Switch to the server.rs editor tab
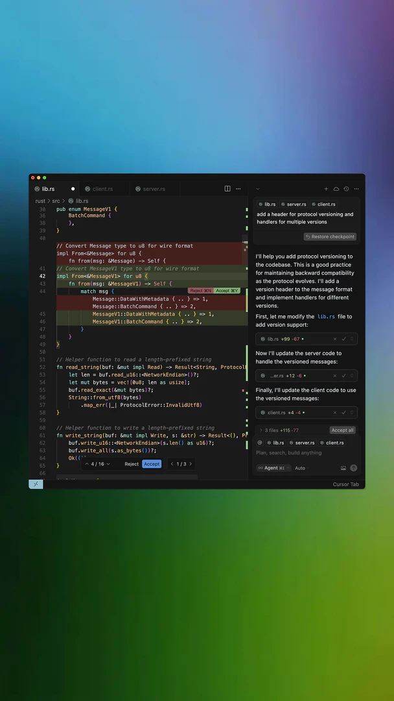The height and width of the screenshot is (701, 394). (154, 189)
